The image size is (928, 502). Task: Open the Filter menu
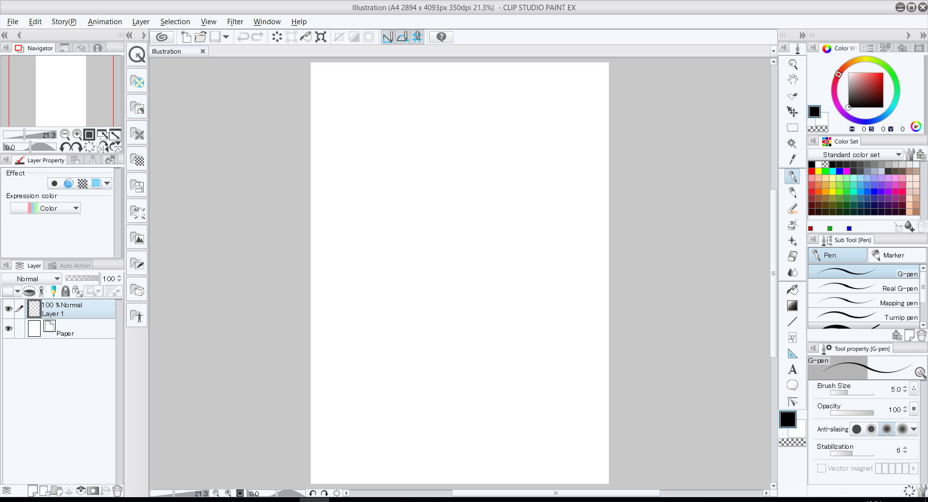[235, 22]
